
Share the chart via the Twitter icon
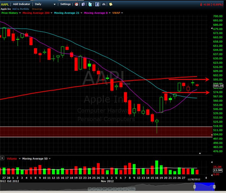click(x=90, y=4)
